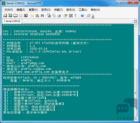The width and height of the screenshot is (140, 123).
Task: Click the '8M字节' capacity line
Action: pyautogui.click(x=40, y=81)
